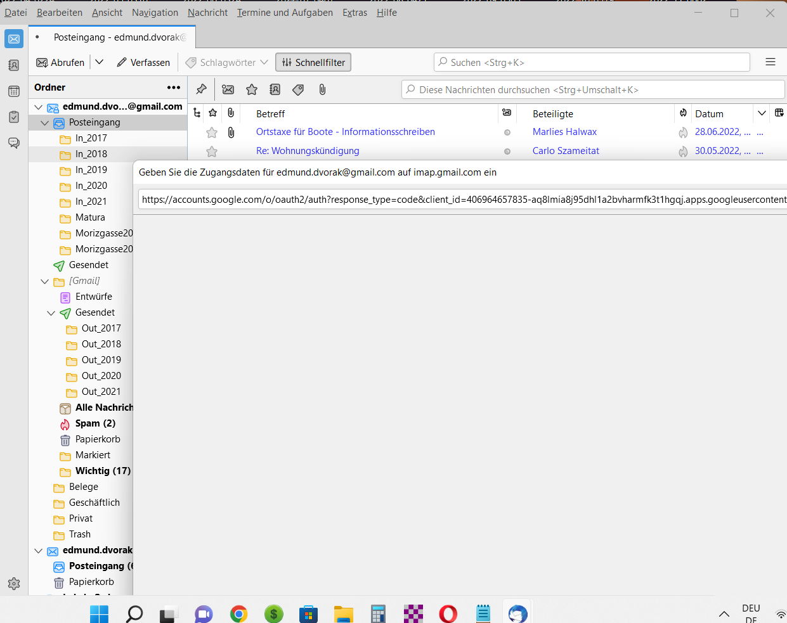The image size is (787, 623).
Task: Open the calendar view icon
Action: (x=14, y=91)
